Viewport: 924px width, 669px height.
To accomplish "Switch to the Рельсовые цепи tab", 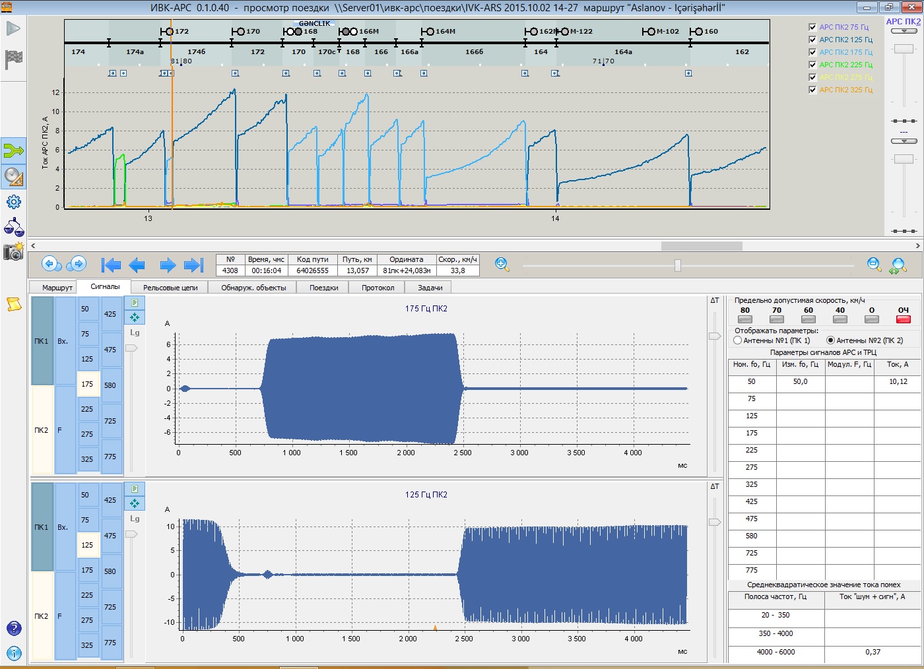I will coord(170,288).
